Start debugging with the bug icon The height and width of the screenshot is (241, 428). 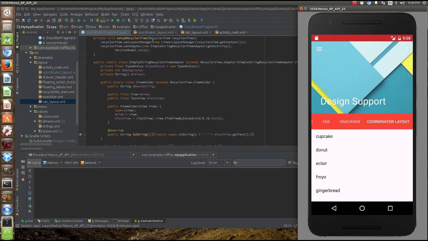(118, 20)
